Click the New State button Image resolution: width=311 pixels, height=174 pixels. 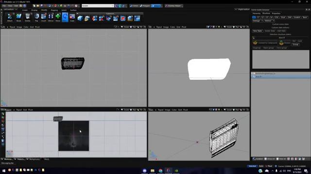coord(258,31)
